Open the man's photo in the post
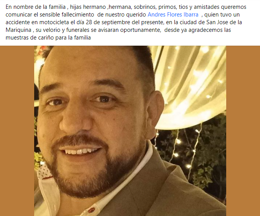260x216 pixels. [x=130, y=131]
